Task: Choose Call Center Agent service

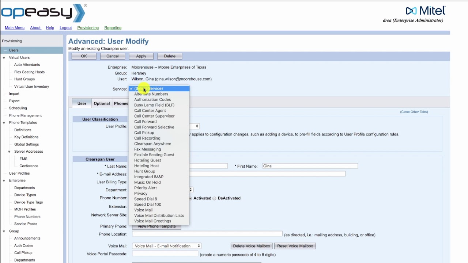Action: [x=159, y=110]
